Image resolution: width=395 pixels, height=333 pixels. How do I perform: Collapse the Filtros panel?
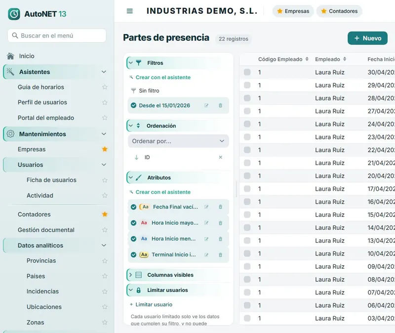(x=131, y=63)
